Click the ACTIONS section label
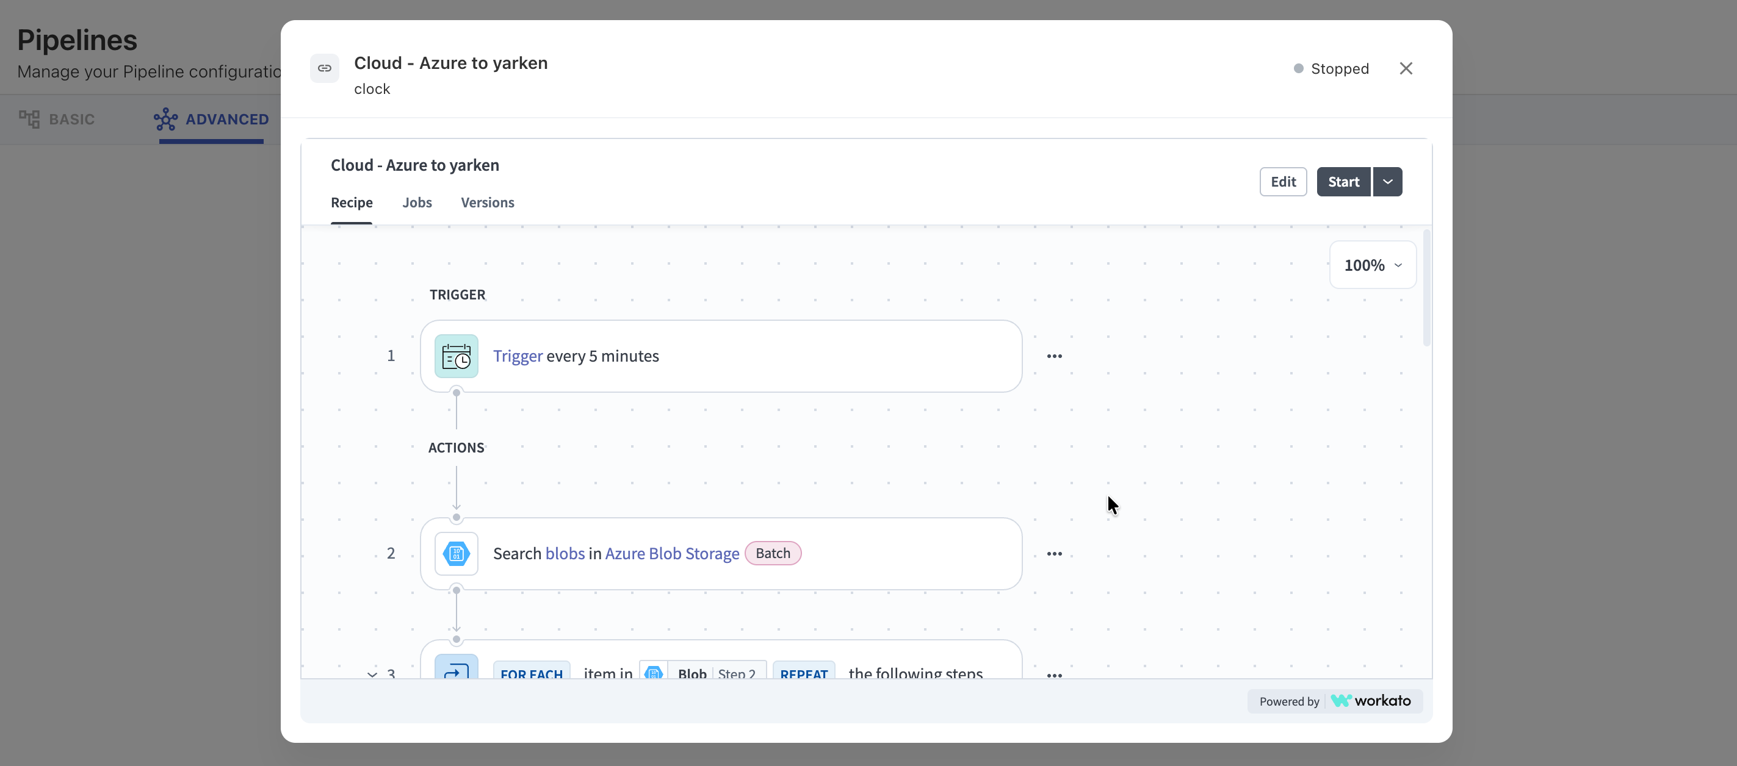This screenshot has width=1737, height=766. tap(457, 447)
